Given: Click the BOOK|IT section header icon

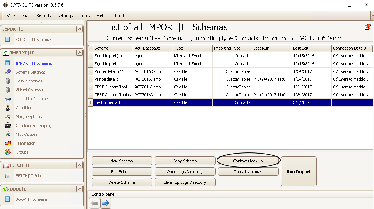Looking at the screenshot, I should click(x=6, y=189).
